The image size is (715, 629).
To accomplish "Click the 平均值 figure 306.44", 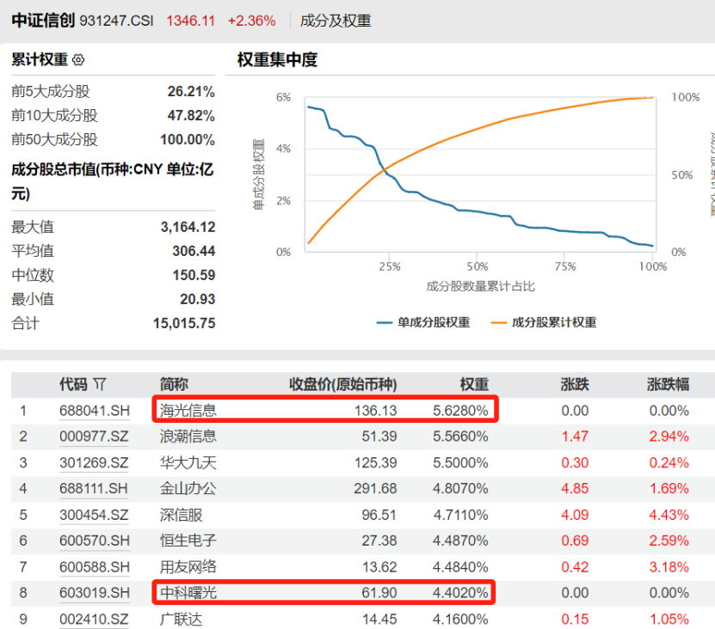I will [x=194, y=251].
